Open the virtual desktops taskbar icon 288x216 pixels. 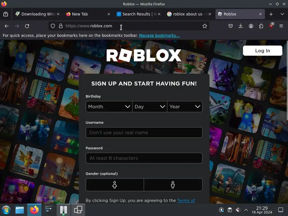point(78,210)
